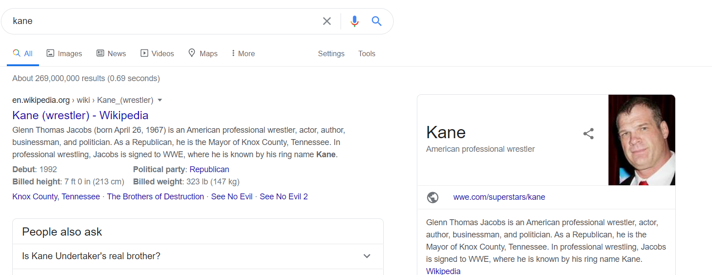The height and width of the screenshot is (275, 712).
Task: Open the dropdown arrow next to Kane_(wrestler) URL
Action: pos(160,100)
